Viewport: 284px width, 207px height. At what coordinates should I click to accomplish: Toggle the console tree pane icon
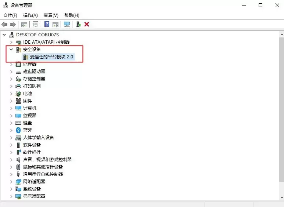[x=24, y=25]
